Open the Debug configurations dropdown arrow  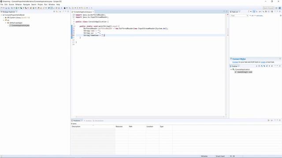tap(14, 8)
